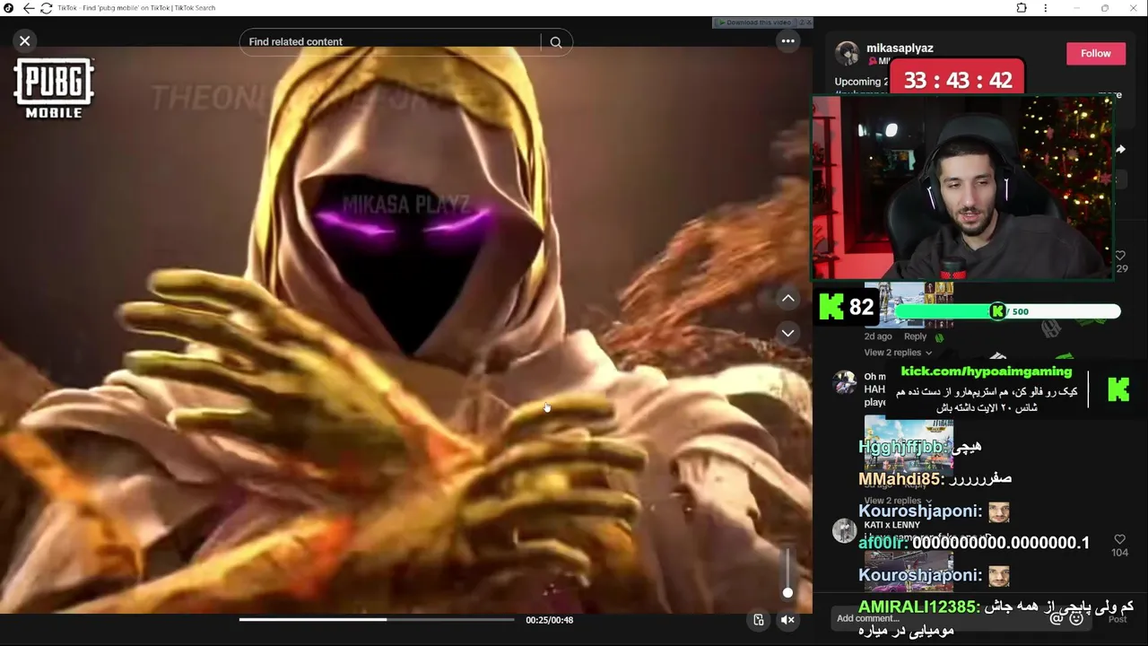Screen dimensions: 1148x646
Task: Click the 00:25/00:48 time display
Action: 549,620
